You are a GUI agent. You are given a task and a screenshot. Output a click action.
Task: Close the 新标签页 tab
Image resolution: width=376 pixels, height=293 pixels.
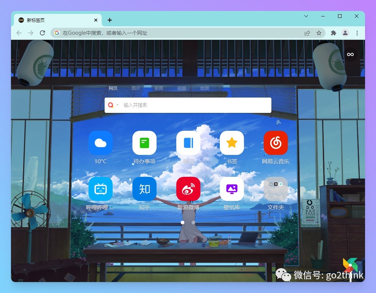coord(96,20)
